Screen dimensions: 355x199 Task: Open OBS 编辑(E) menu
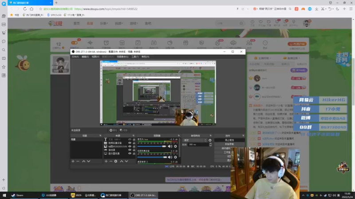pyautogui.click(x=85, y=57)
